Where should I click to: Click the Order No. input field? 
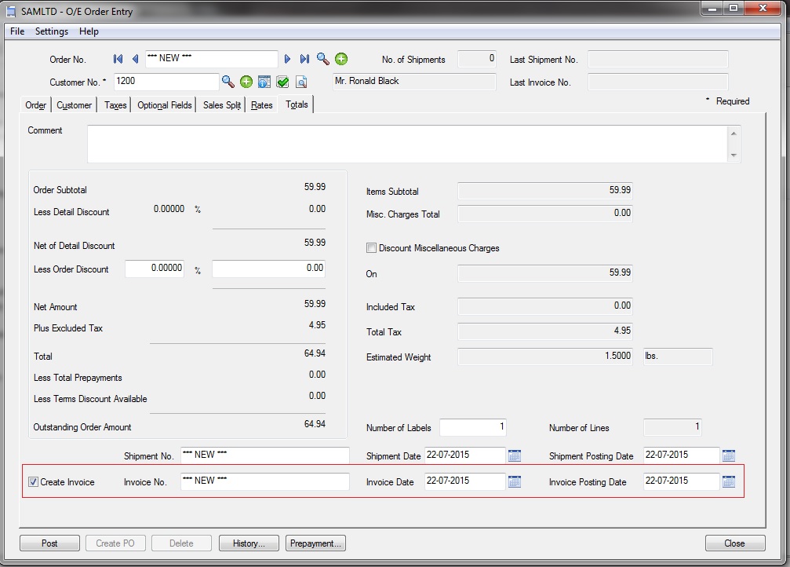pos(212,59)
